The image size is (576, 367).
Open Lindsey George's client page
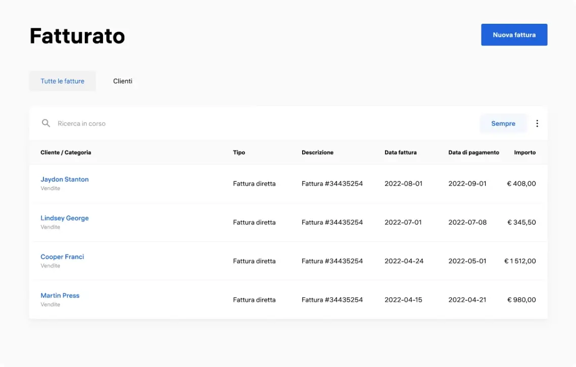65,218
